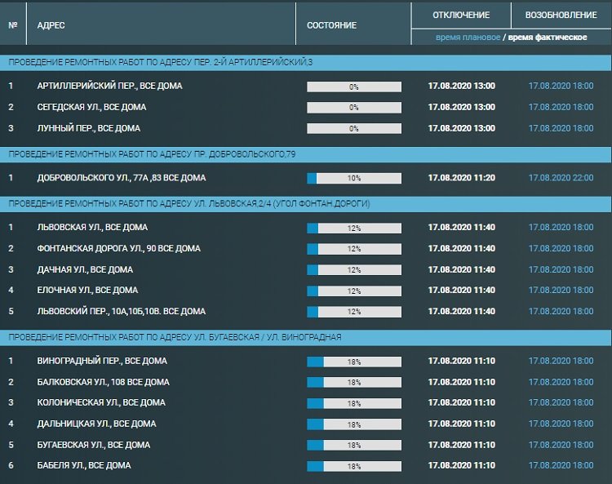612x484 pixels.
Task: Click the 12% progress bar for Фонтанская дорога
Action: tap(354, 249)
